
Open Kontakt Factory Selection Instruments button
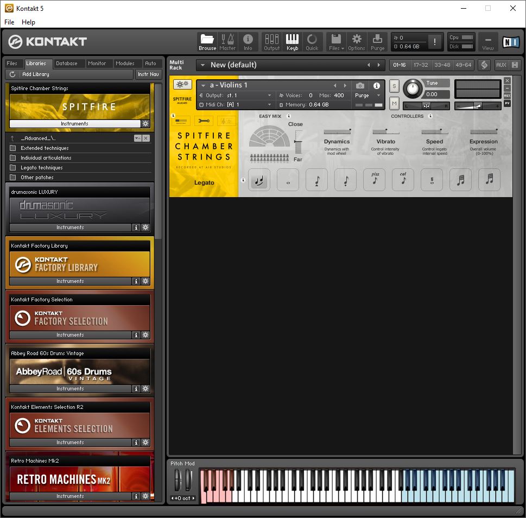pos(70,335)
